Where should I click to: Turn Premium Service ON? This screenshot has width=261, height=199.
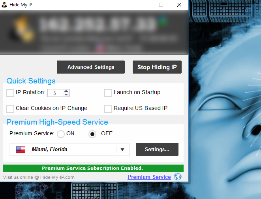tap(61, 134)
